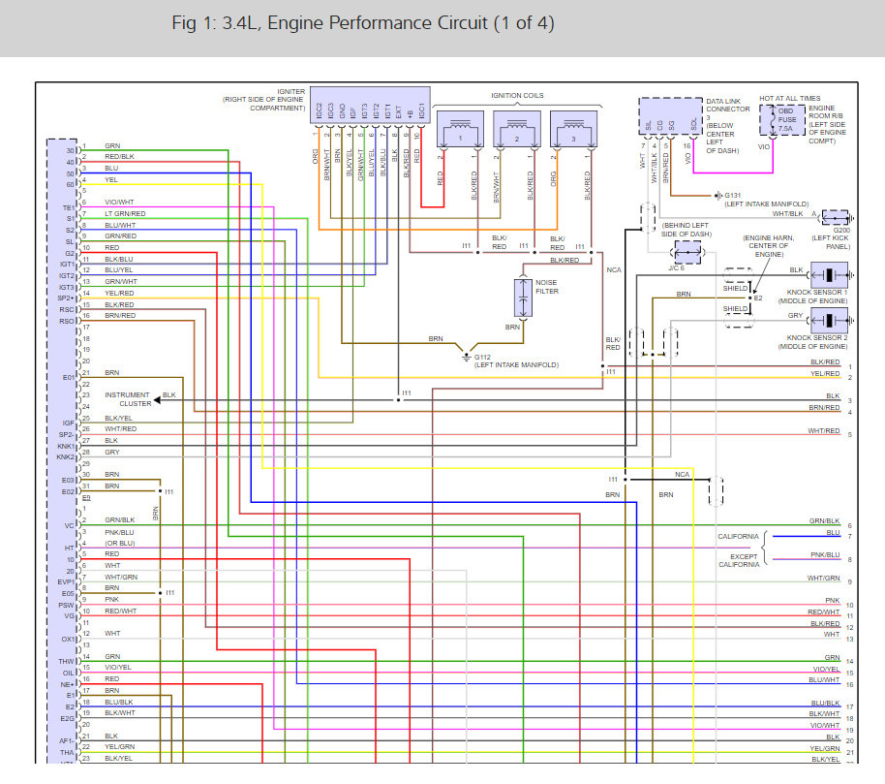Click the 'CALIFORNIA' label beside the BLU wire
Viewport: 885px width, 784px height.
(x=738, y=537)
